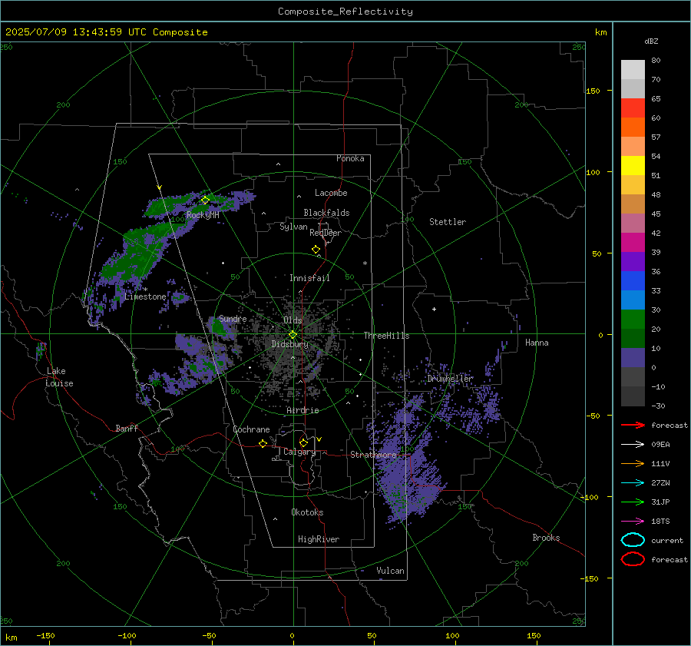Click the green storm echo west of RockyMH
The height and width of the screenshot is (646, 691).
pos(167,205)
